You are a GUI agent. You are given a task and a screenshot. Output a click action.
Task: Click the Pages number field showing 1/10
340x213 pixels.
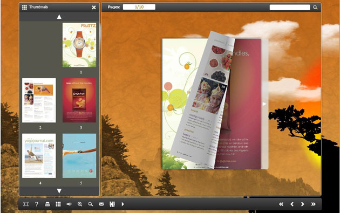pyautogui.click(x=139, y=7)
